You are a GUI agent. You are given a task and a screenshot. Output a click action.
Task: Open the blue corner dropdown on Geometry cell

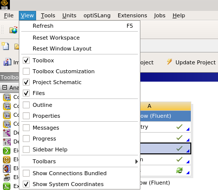(188, 129)
